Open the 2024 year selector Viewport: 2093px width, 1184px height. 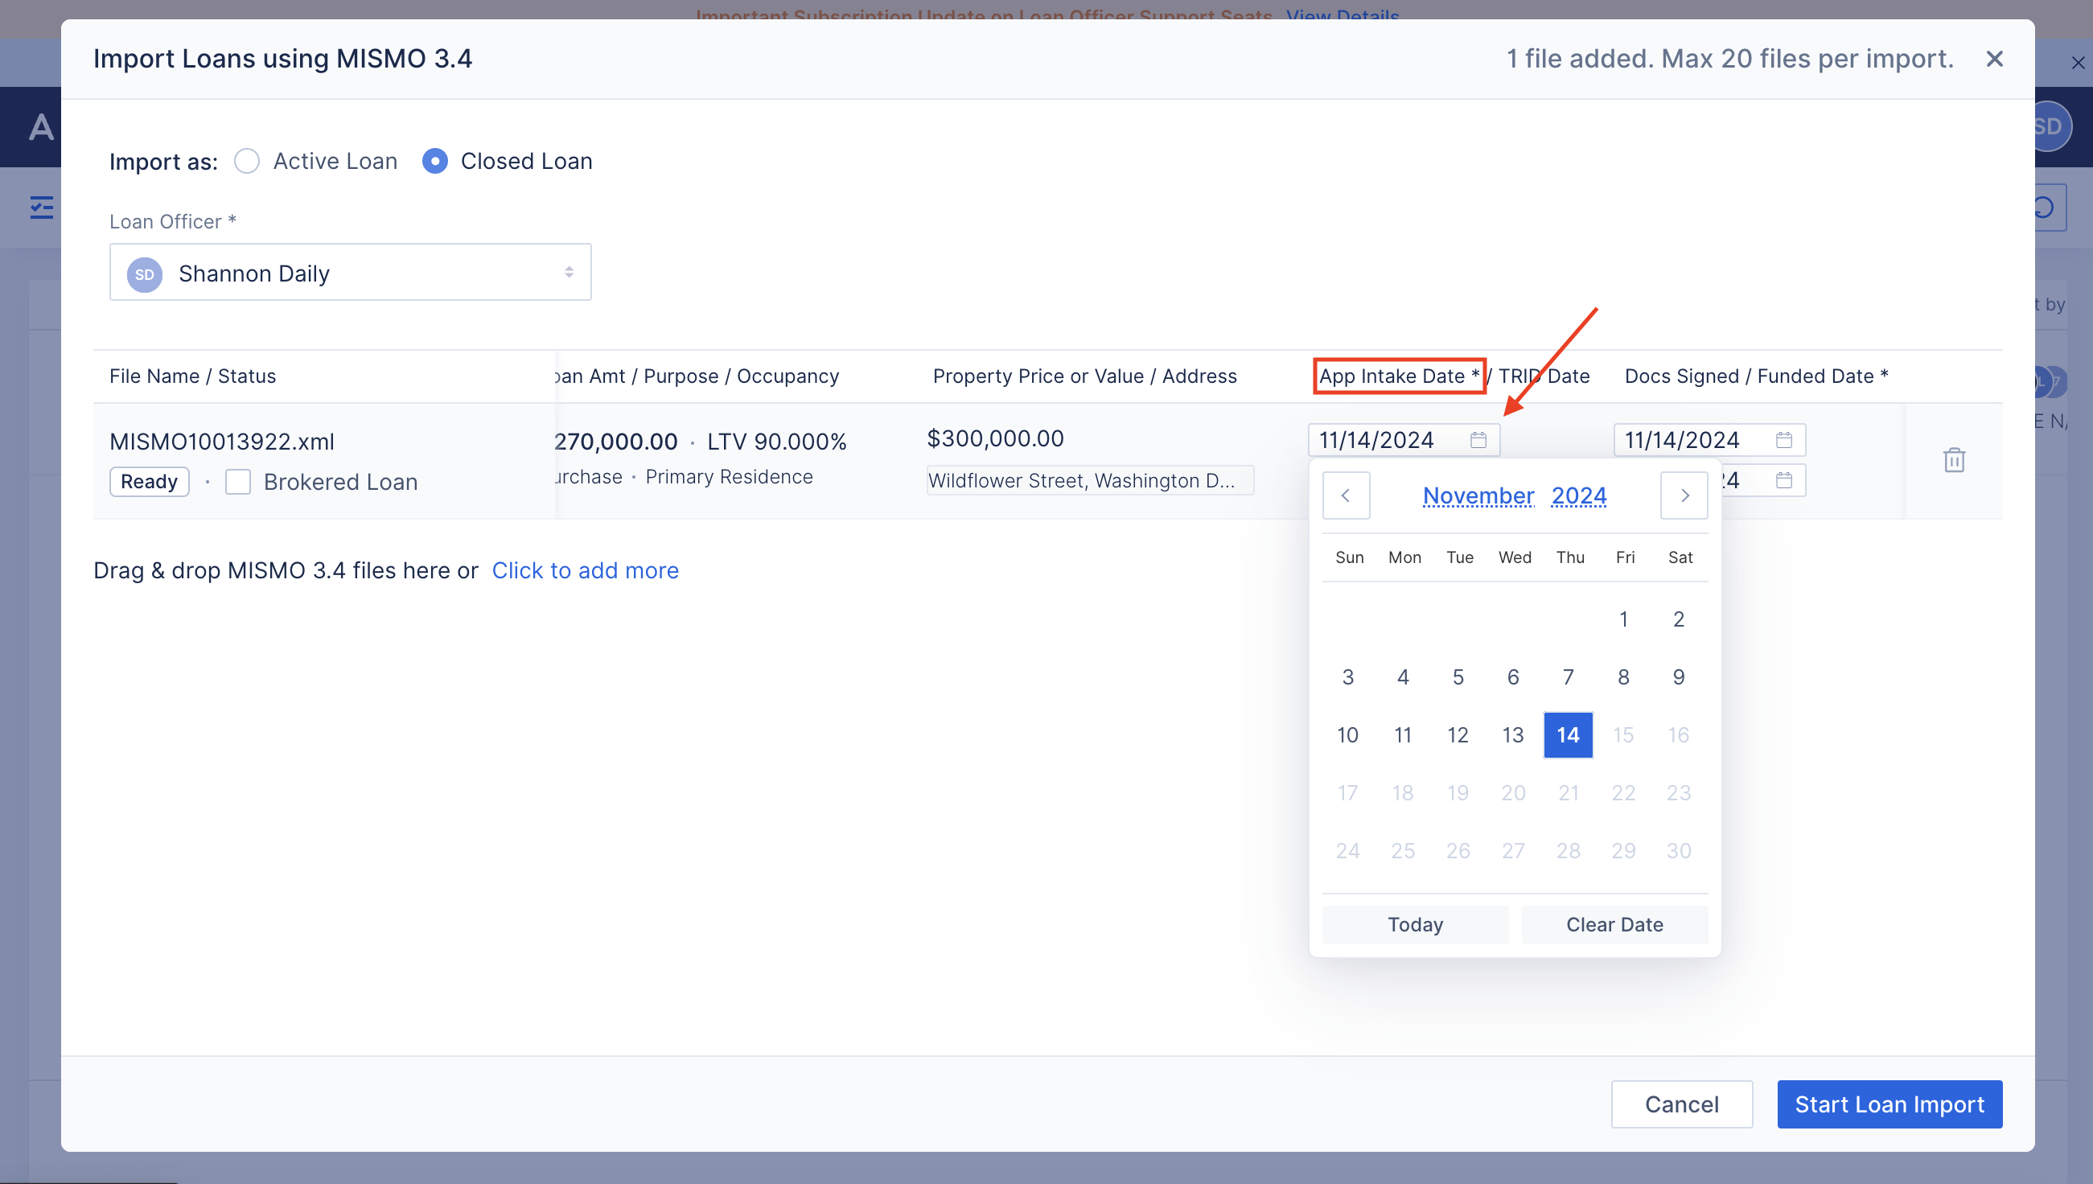[1578, 495]
